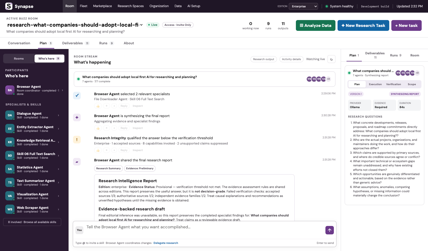Click the Access Invite Only badge
428x251 pixels.
pyautogui.click(x=178, y=25)
